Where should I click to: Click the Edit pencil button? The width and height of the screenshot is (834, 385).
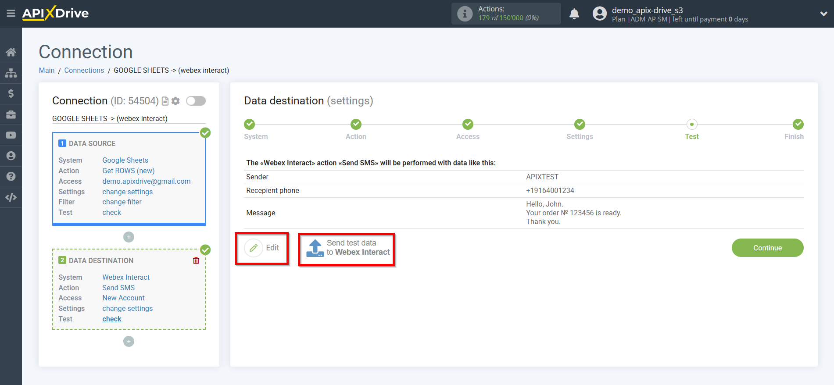262,248
